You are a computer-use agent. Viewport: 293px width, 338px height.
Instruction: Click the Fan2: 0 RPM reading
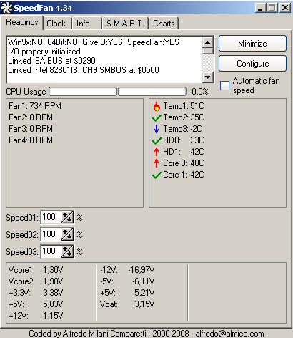pos(31,117)
